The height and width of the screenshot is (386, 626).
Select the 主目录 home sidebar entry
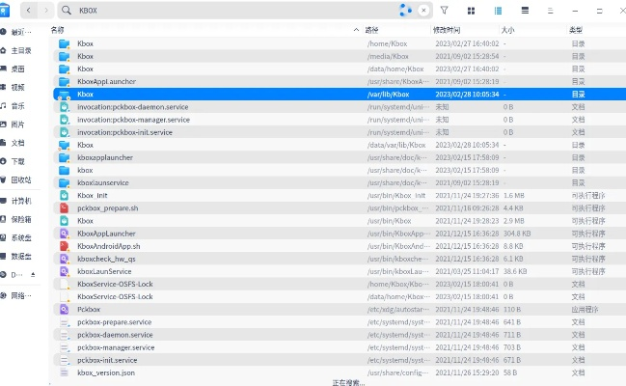pyautogui.click(x=21, y=50)
